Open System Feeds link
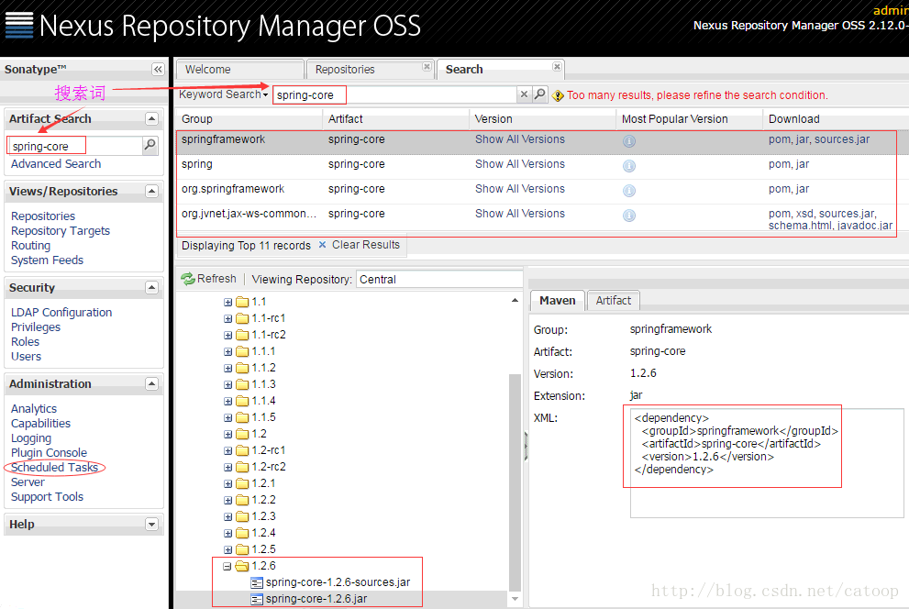The image size is (909, 609). [x=47, y=260]
